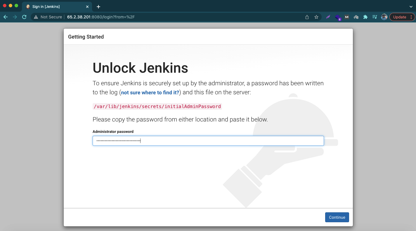Viewport: 416px width, 231px height.
Task: Click 'Please copy the password' instruction text
Action: (180, 119)
